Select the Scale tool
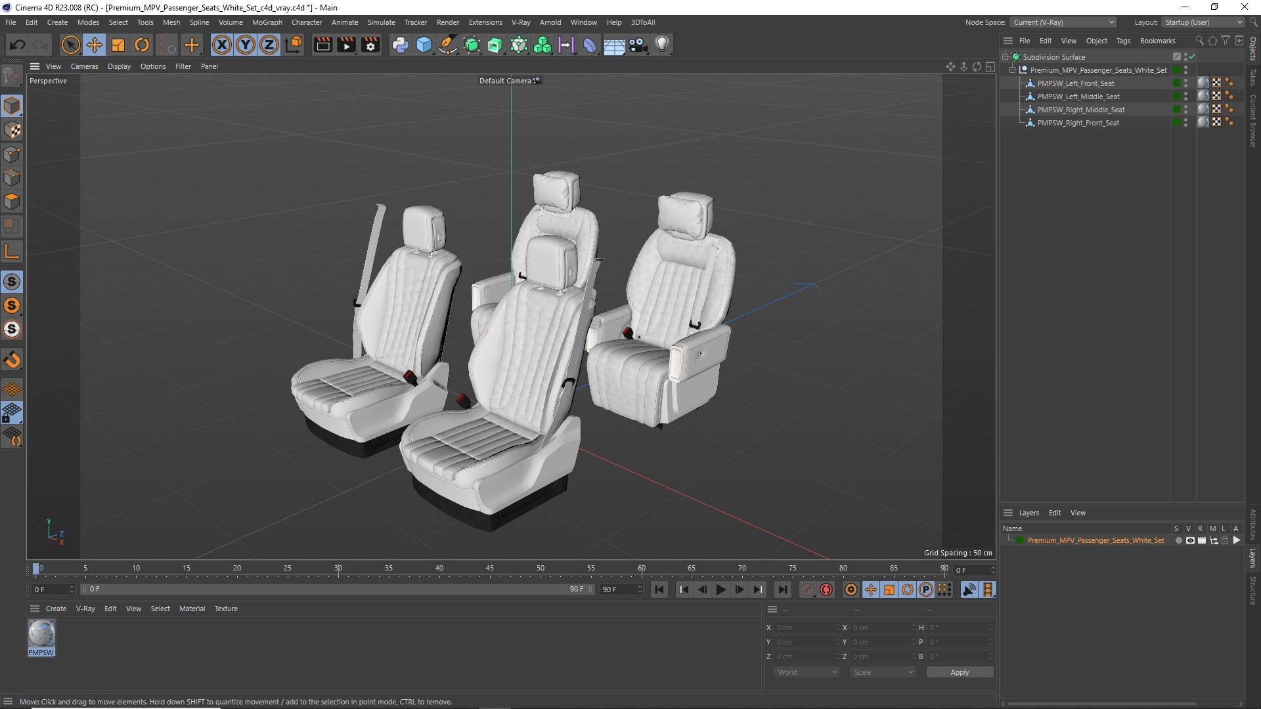Image resolution: width=1261 pixels, height=709 pixels. pyautogui.click(x=118, y=45)
